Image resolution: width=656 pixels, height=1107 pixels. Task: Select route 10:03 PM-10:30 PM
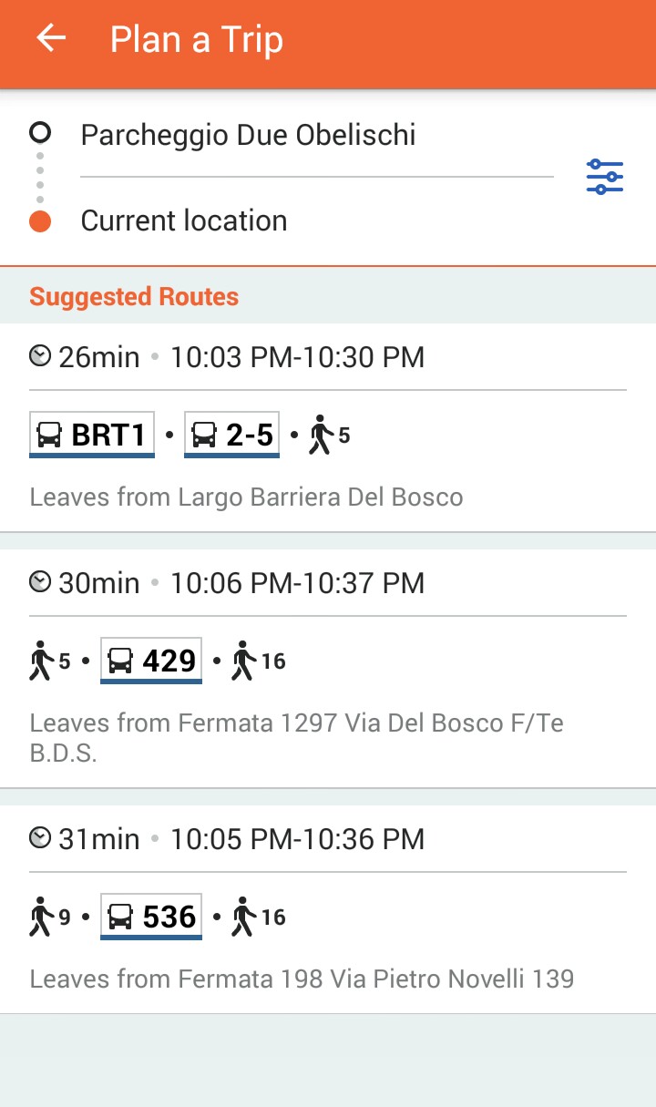297,357
